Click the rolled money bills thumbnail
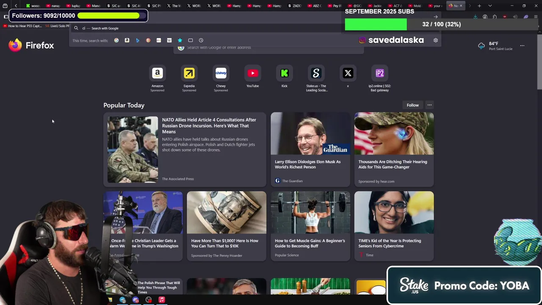 tap(227, 212)
